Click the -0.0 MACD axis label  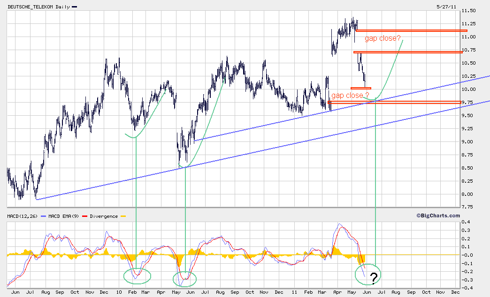[x=468, y=255]
